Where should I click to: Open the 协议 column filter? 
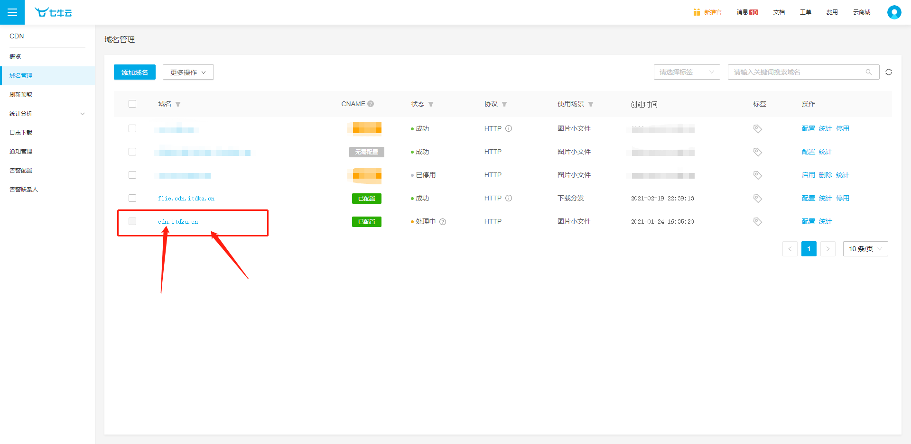point(504,104)
